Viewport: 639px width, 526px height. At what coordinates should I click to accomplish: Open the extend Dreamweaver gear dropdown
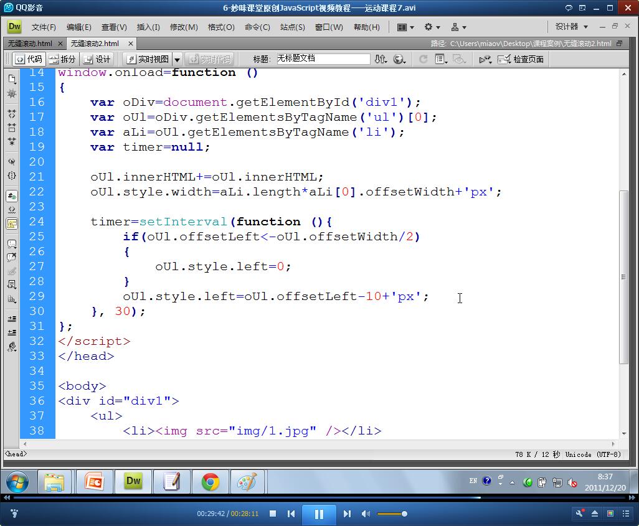432,27
